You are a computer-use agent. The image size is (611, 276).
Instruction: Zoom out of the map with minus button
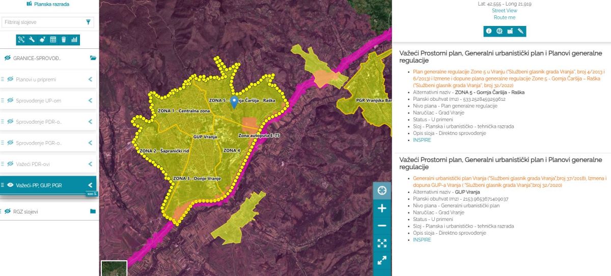click(x=382, y=226)
